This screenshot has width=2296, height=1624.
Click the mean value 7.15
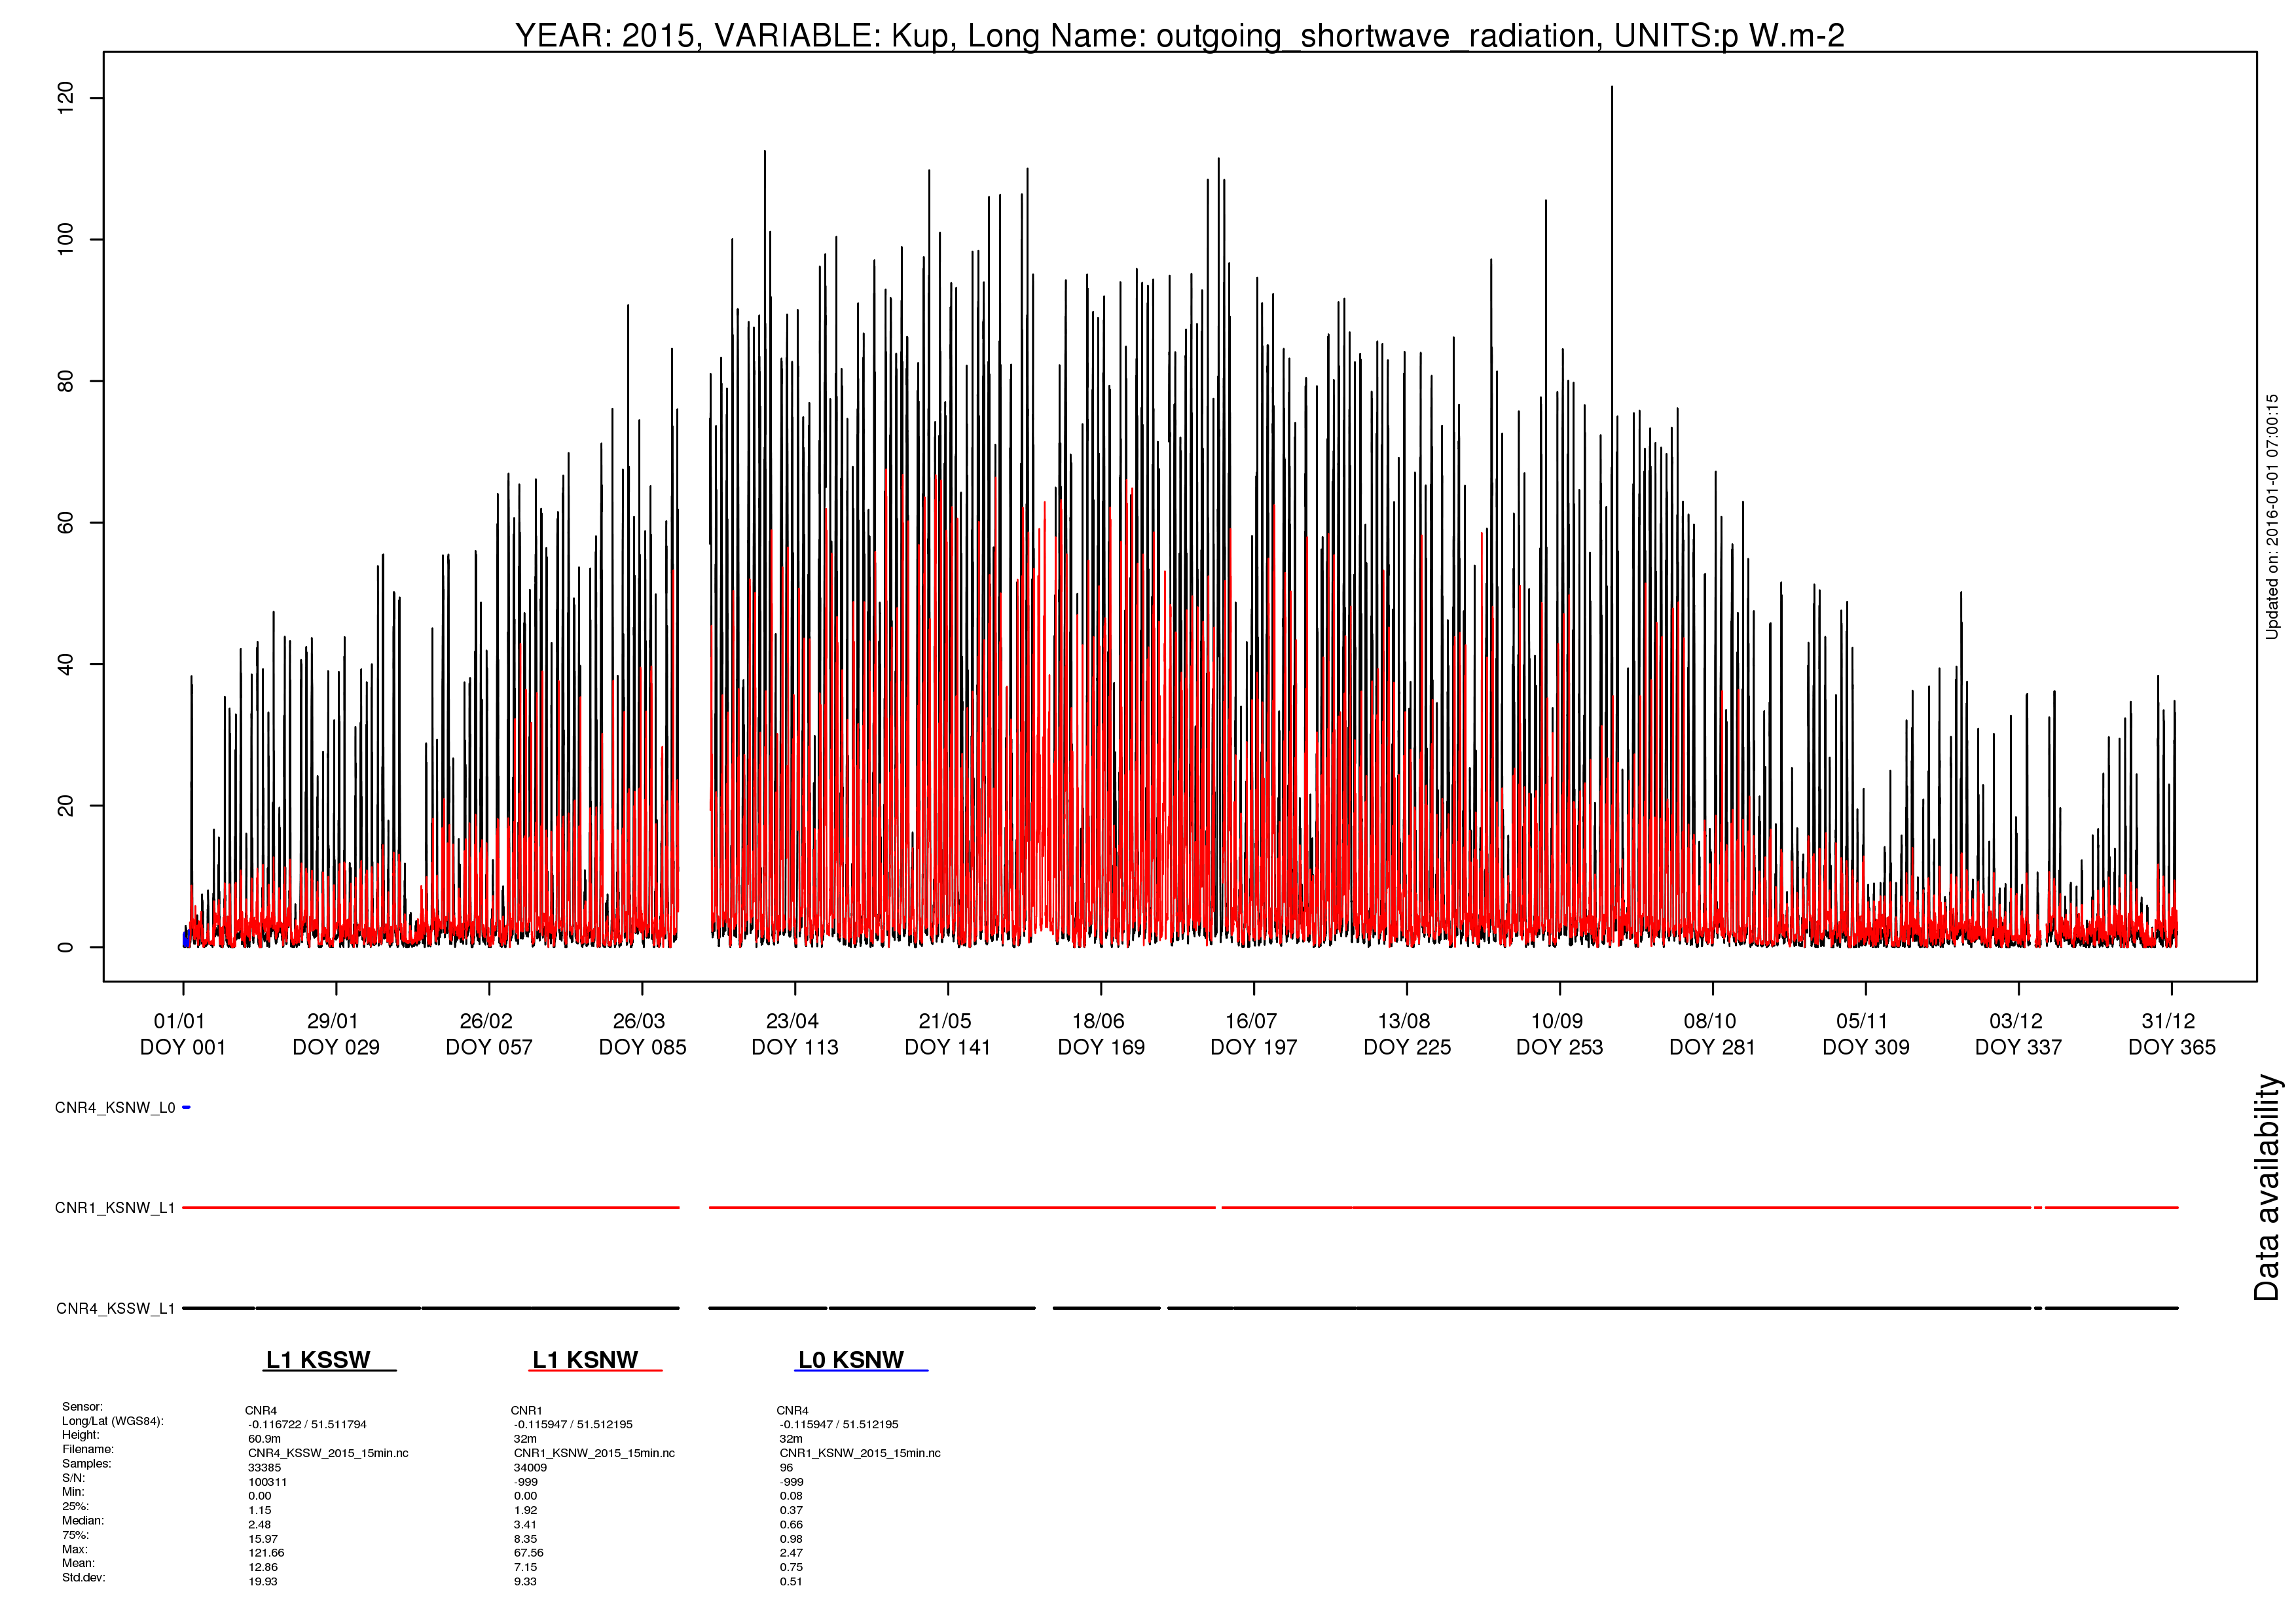pos(525,1567)
